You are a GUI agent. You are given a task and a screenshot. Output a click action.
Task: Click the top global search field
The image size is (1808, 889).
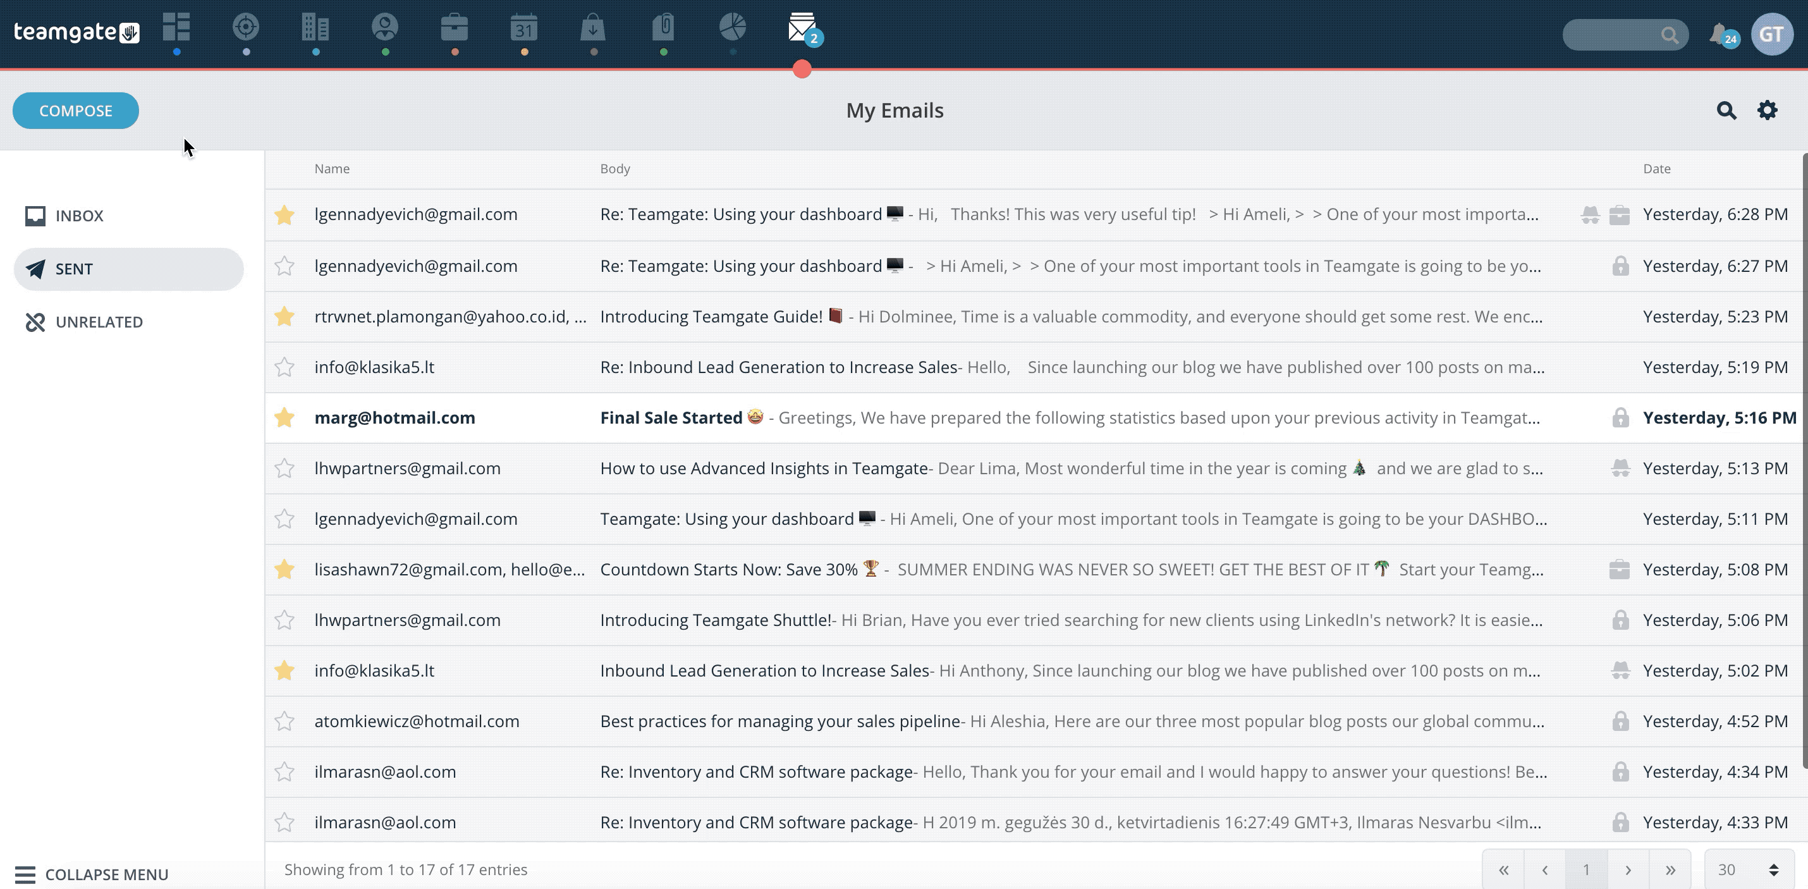[x=1625, y=34]
